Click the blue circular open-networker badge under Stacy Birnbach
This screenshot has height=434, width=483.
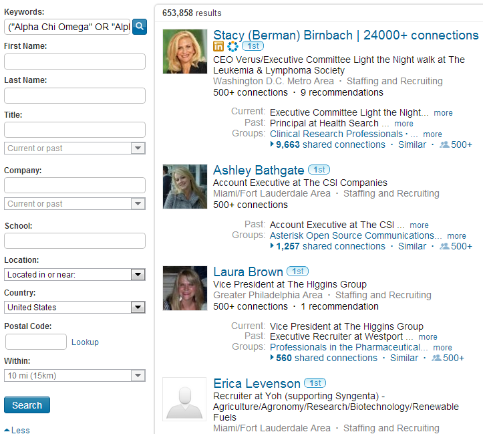click(232, 46)
